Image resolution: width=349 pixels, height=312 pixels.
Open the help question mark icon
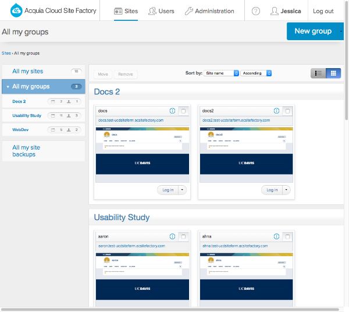[x=256, y=11]
